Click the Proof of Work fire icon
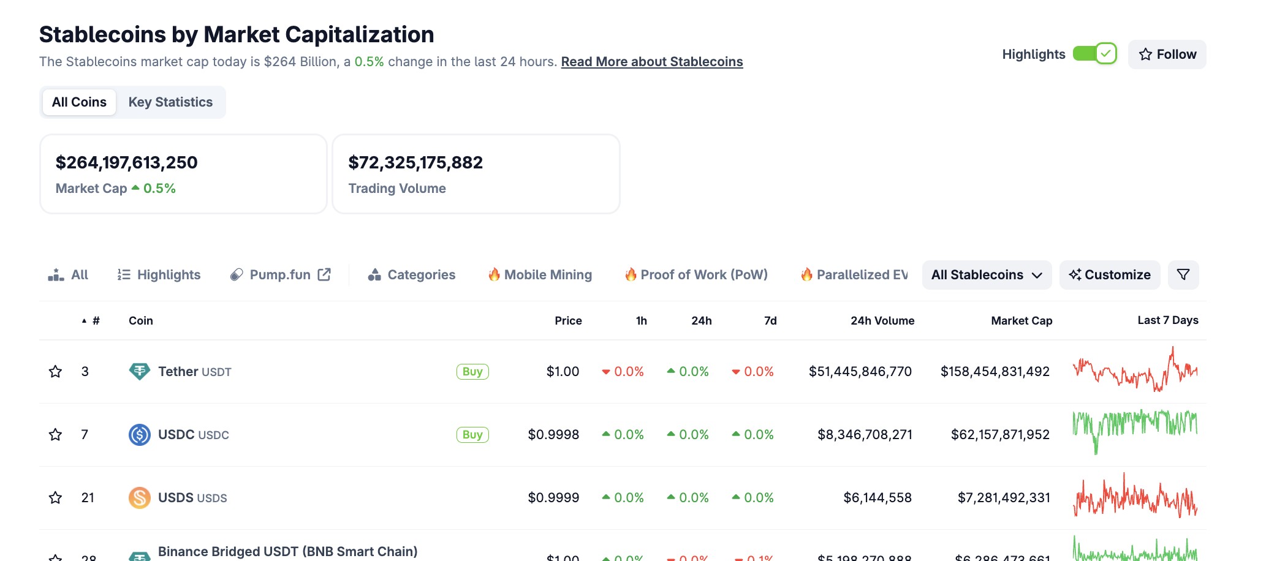The image size is (1266, 561). pos(631,274)
